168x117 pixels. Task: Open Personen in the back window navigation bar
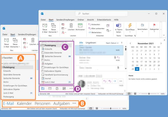coord(42,103)
